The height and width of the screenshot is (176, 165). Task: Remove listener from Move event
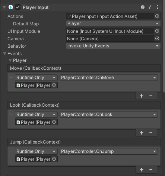151,96
